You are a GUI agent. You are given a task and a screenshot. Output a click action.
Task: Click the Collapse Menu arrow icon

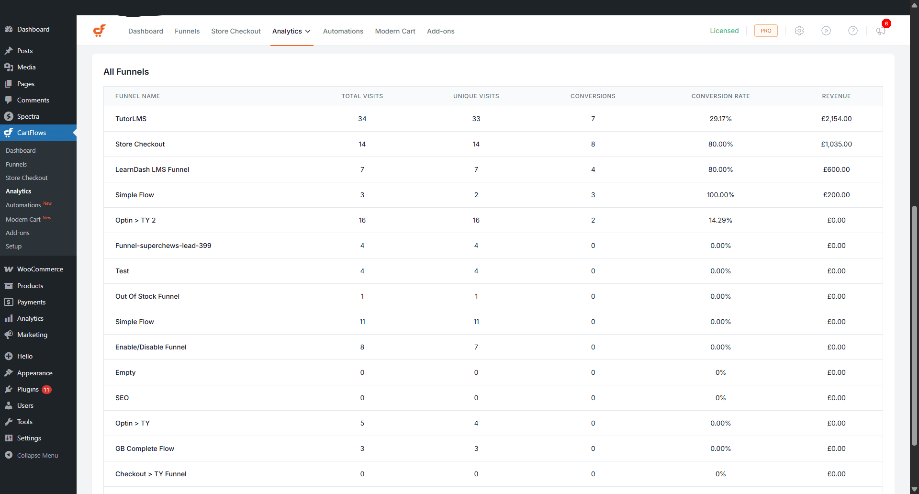(9, 455)
